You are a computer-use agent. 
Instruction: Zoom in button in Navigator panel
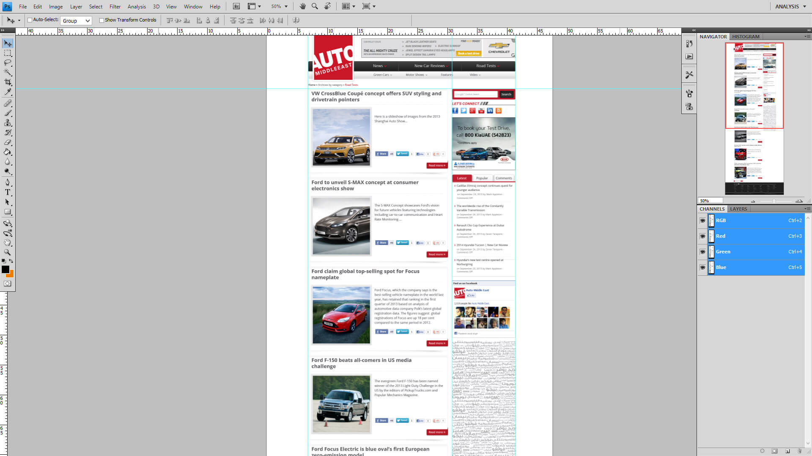(799, 201)
